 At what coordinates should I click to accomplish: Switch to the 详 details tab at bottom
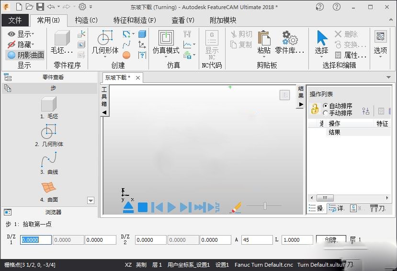pyautogui.click(x=336, y=208)
